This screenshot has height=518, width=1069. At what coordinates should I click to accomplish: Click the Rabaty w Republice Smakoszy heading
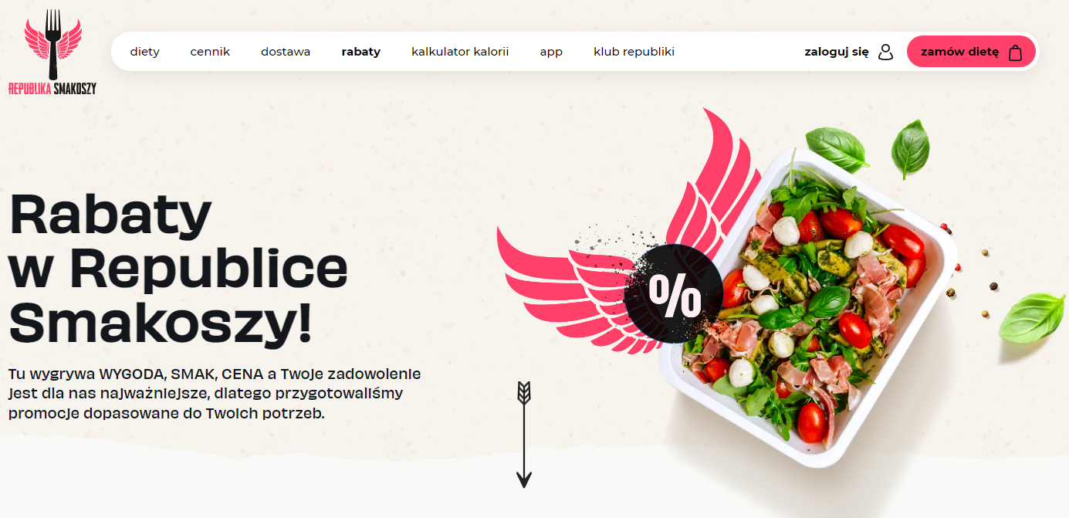178,268
